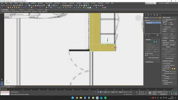Click Pin Stack icon below modifier stack
178x100 pixels.
coord(145,35)
